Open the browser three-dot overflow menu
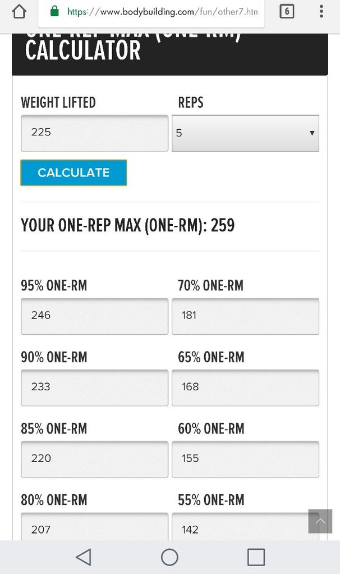This screenshot has height=574, width=340. (x=321, y=11)
